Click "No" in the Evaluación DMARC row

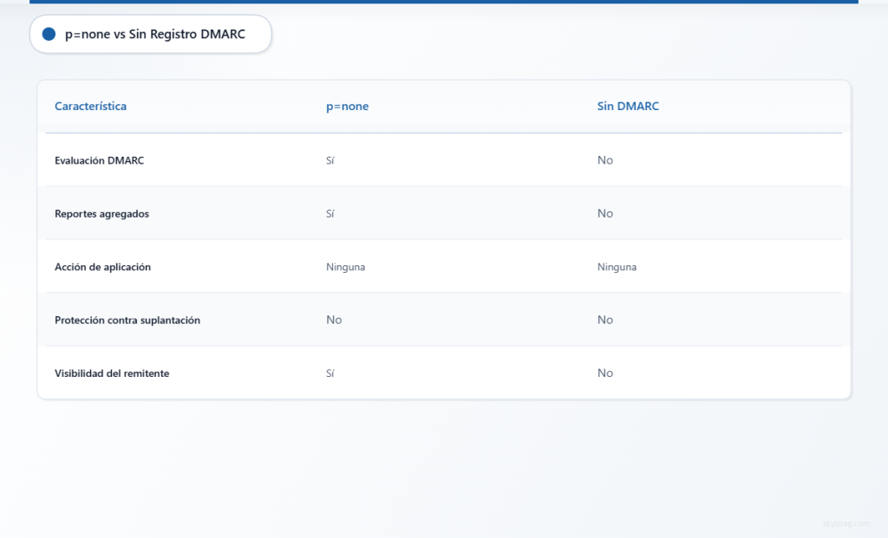click(604, 160)
